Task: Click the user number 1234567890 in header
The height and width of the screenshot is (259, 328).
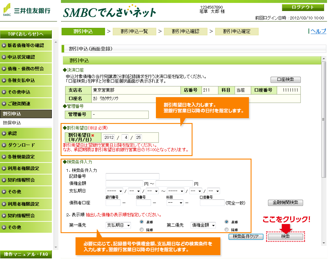Action: (x=212, y=7)
